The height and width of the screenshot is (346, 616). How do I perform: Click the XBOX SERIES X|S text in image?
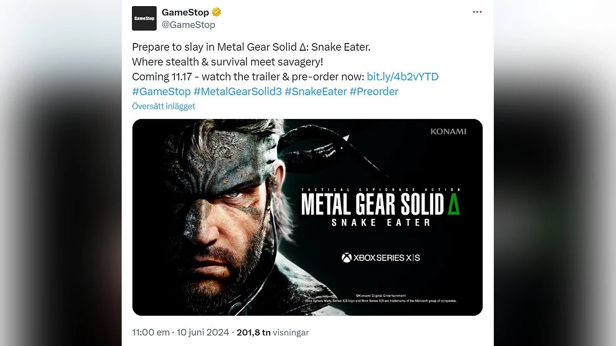tap(386, 258)
